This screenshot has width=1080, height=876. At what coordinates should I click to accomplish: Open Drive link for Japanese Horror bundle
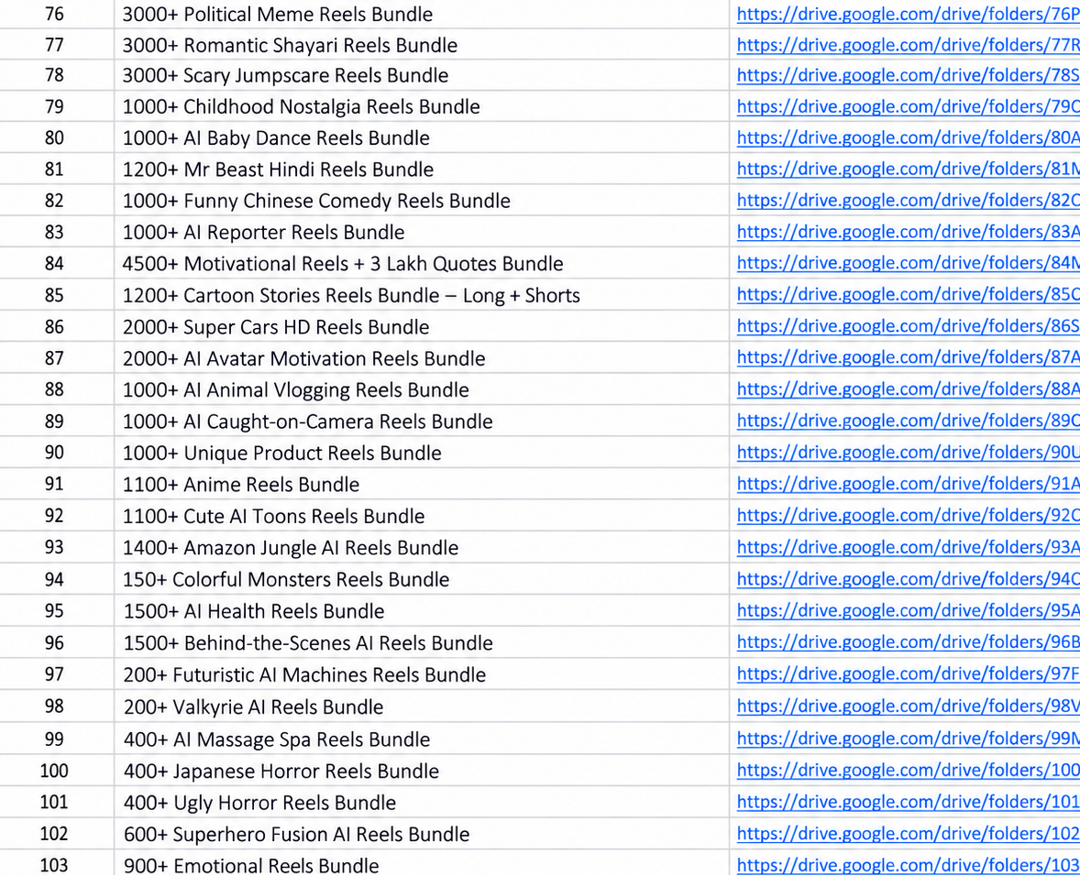[x=908, y=770]
